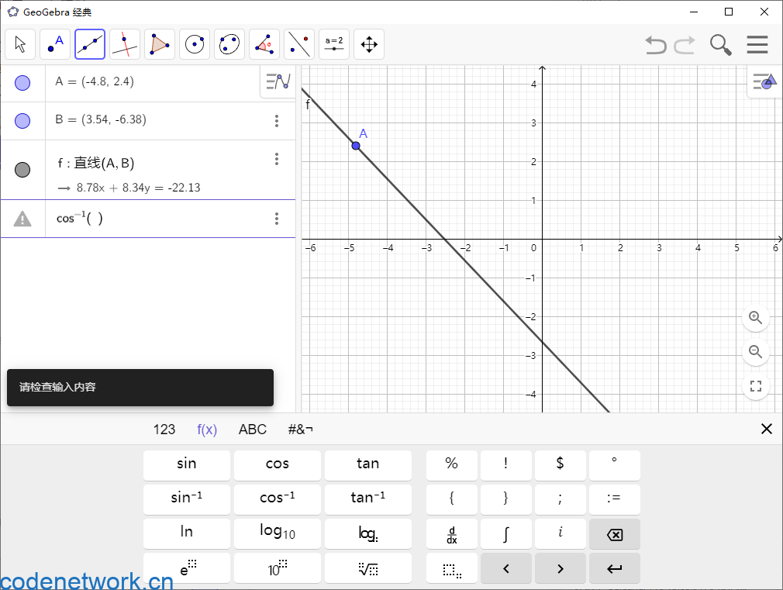This screenshot has height=590, width=783.
Task: Switch keyboard to ABC tab
Action: (253, 430)
